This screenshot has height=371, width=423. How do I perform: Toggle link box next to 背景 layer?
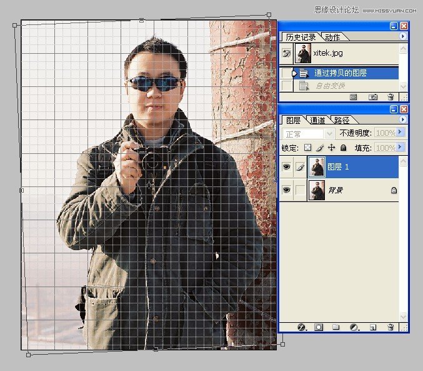[x=300, y=190]
